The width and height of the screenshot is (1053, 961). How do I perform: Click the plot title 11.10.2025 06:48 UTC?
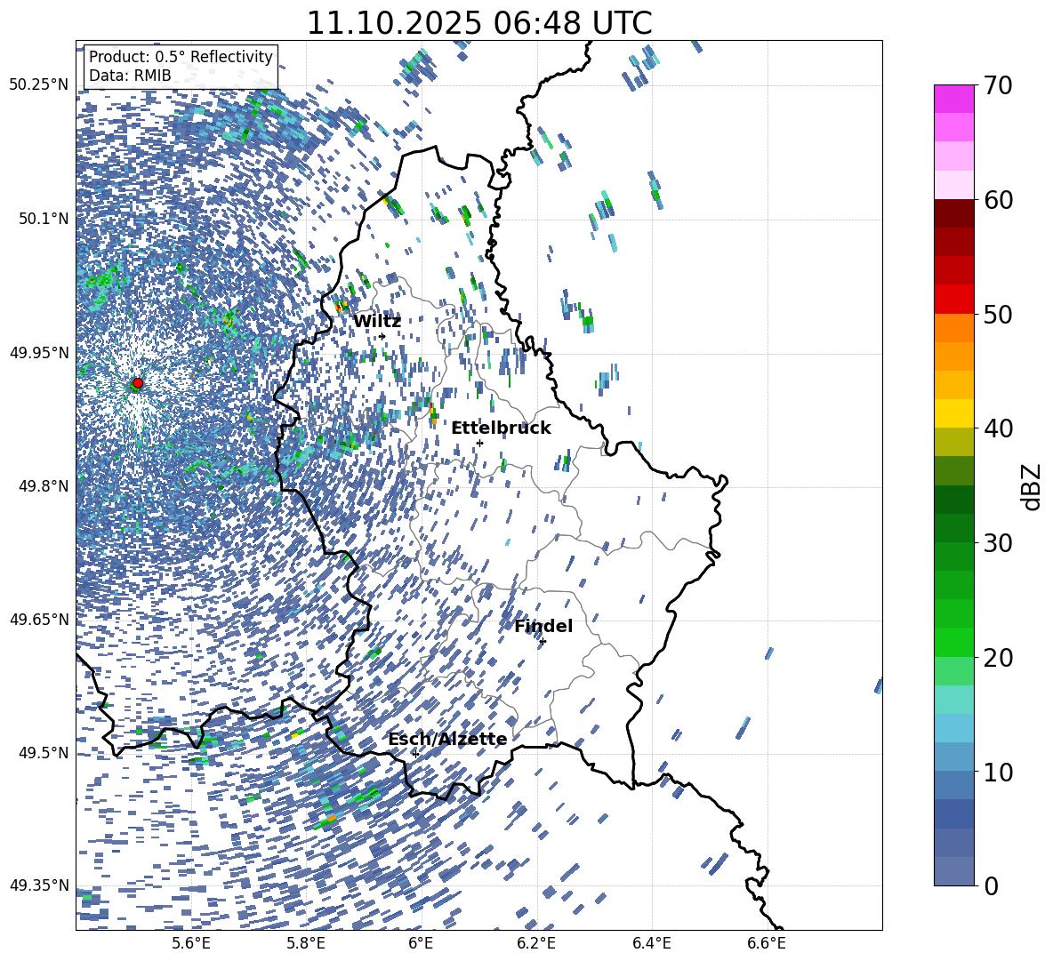click(x=478, y=23)
